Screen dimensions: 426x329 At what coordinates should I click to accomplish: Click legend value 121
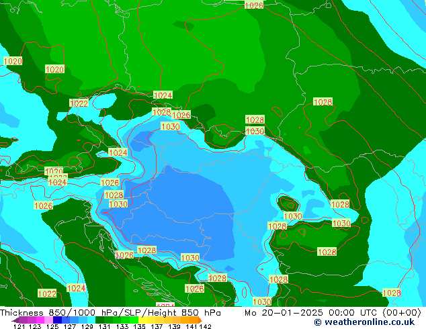click(x=19, y=326)
